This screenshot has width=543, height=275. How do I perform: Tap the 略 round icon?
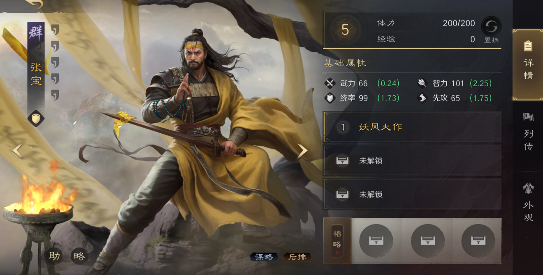pyautogui.click(x=79, y=256)
